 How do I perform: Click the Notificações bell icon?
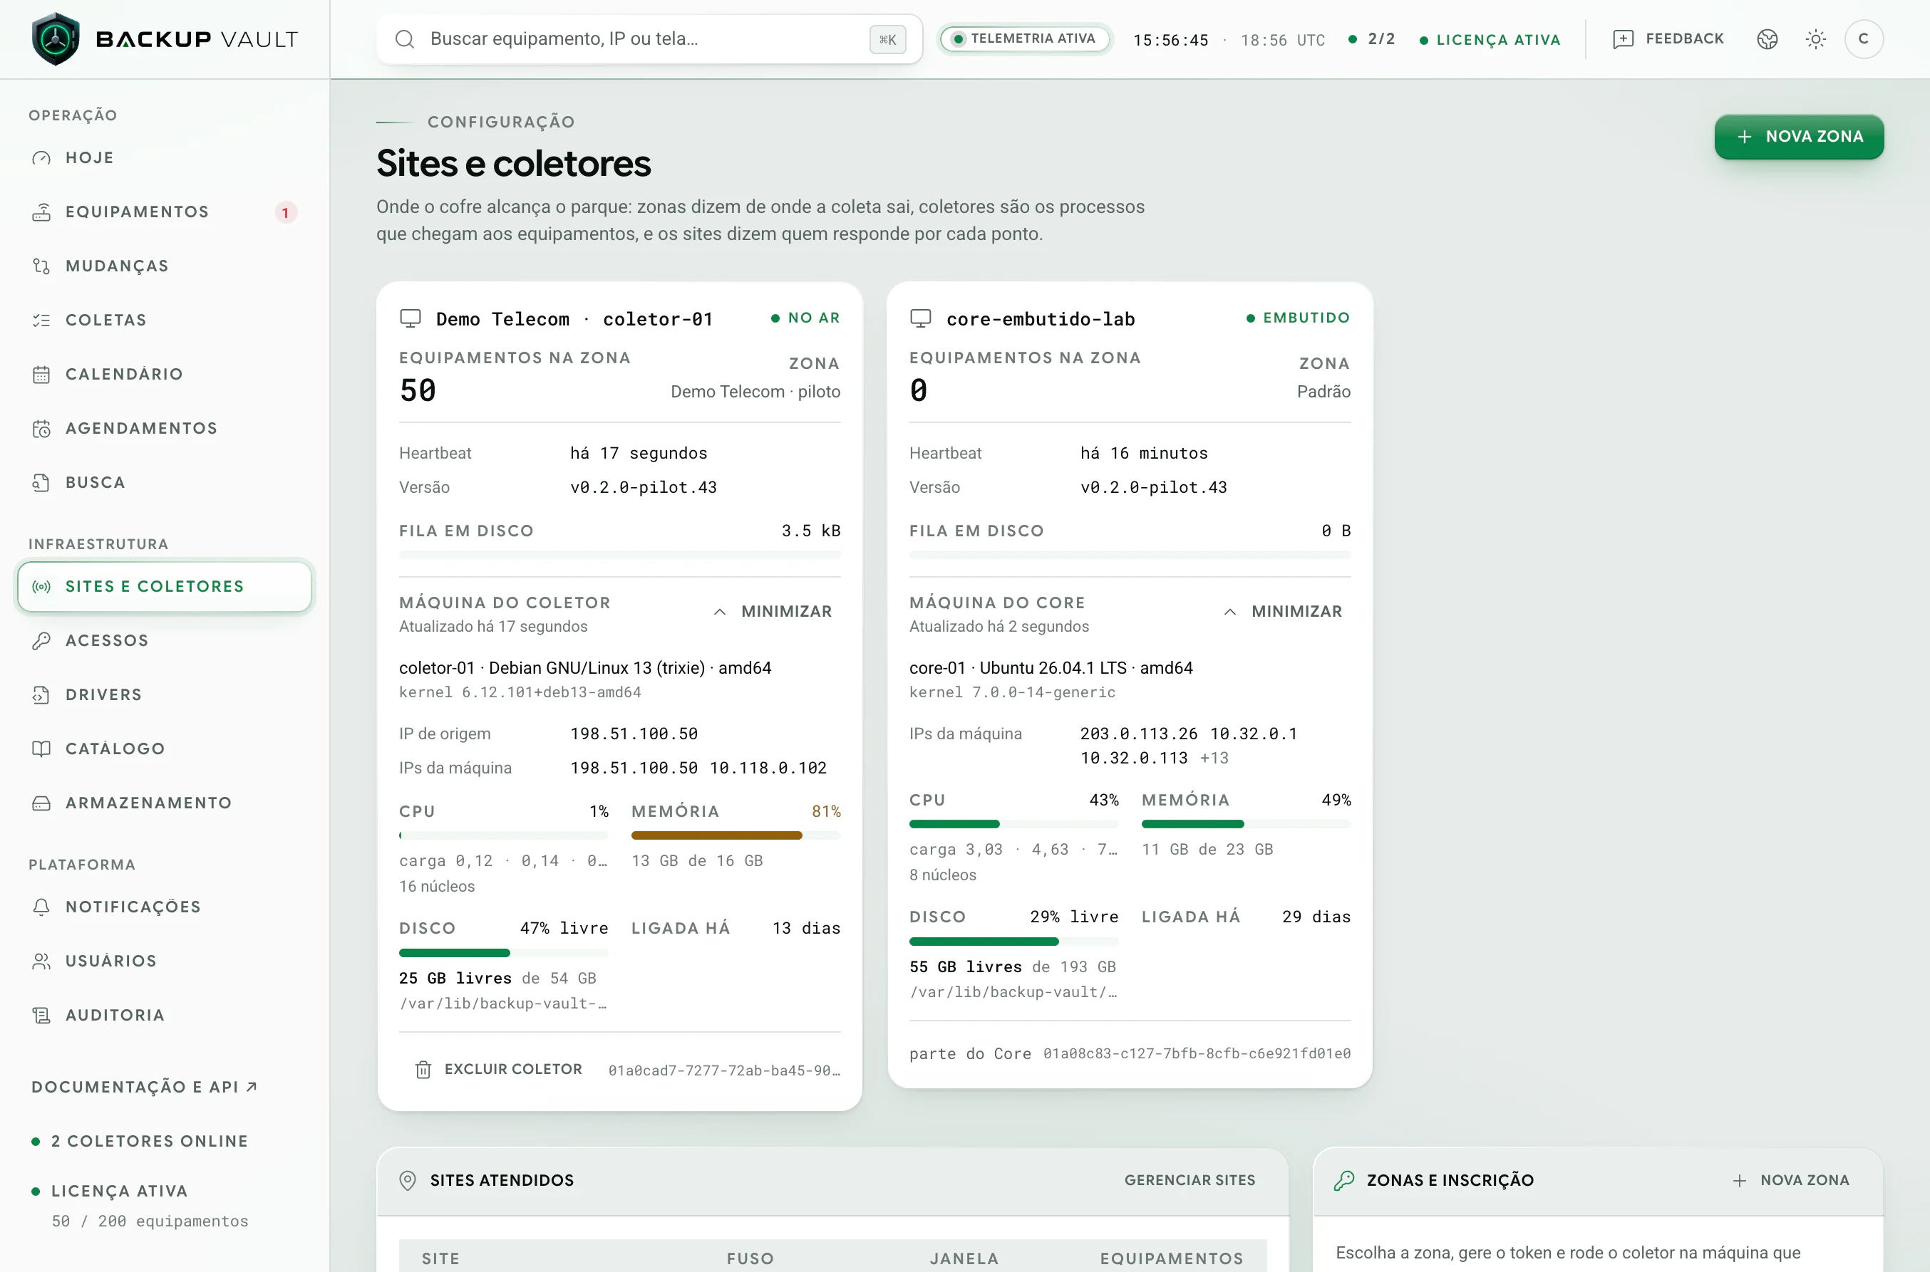pyautogui.click(x=41, y=907)
